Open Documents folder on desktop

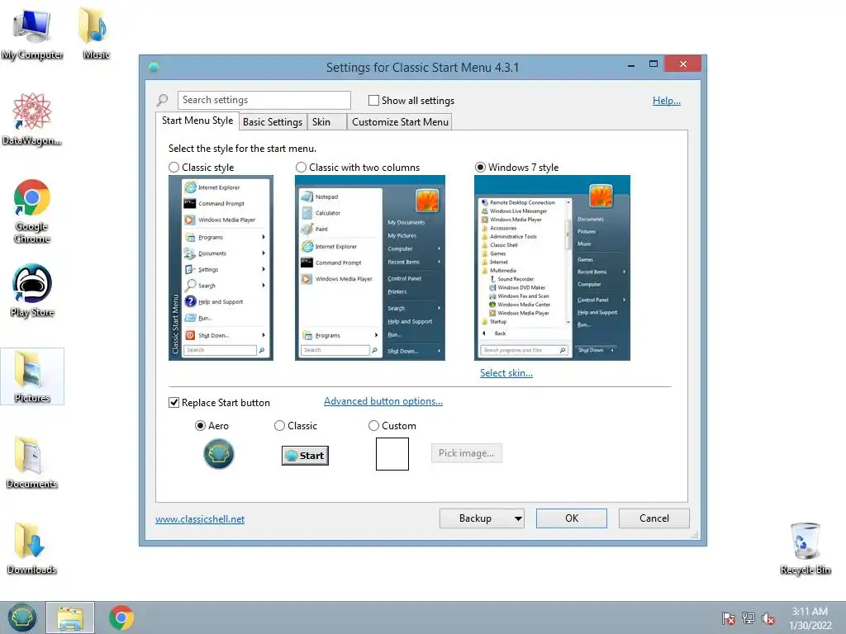(x=32, y=462)
